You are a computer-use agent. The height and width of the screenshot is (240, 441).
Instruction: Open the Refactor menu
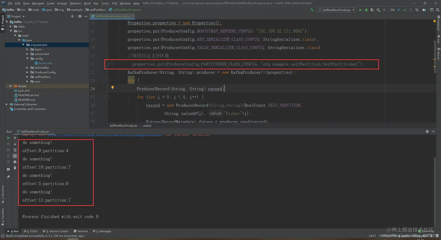coord(76,3)
